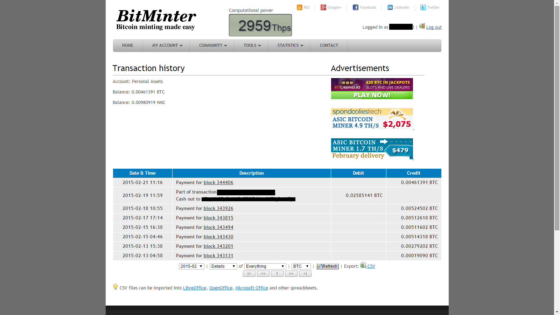Export transactions via CSV link
The height and width of the screenshot is (315, 560).
pos(371,266)
